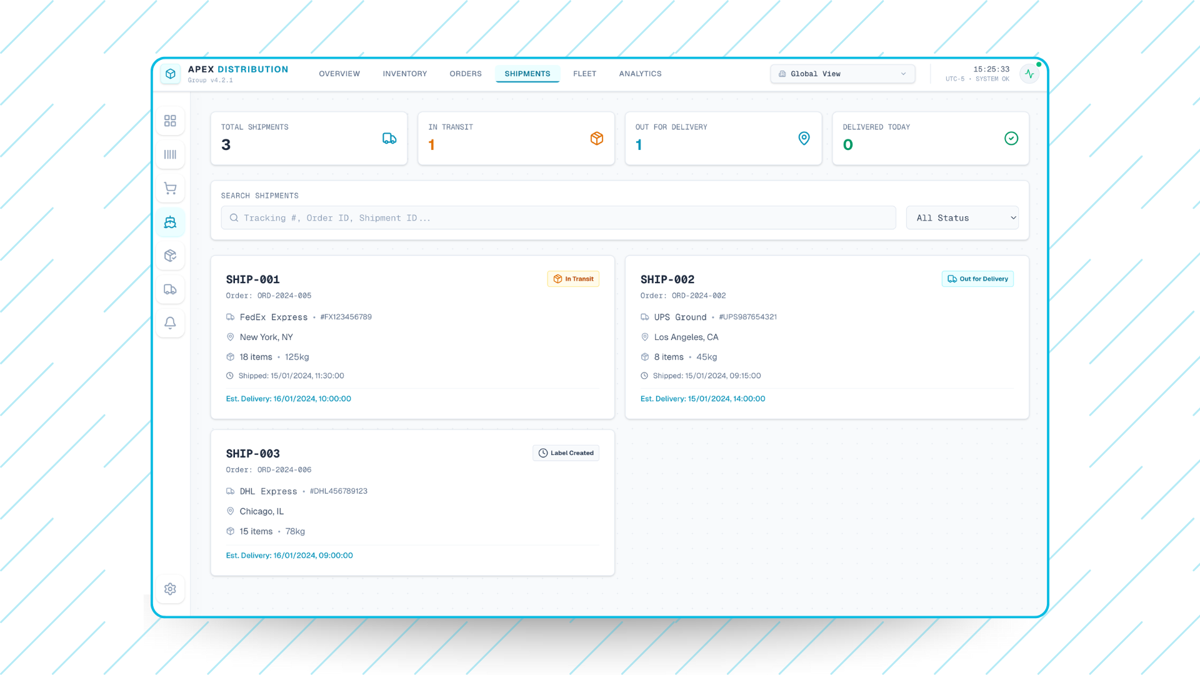
Task: Open notifications bell sidebar icon
Action: pos(170,323)
